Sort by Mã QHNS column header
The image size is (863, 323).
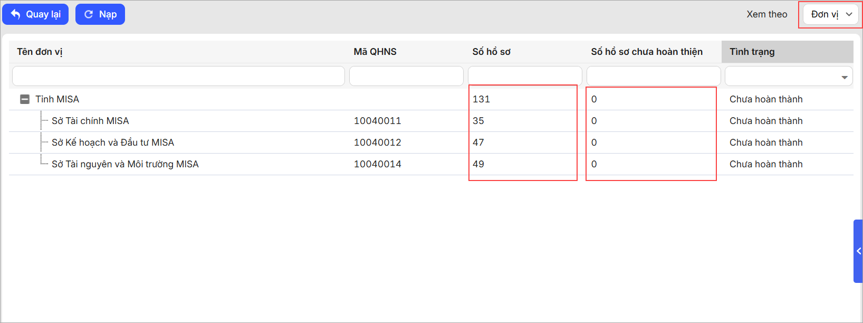click(375, 52)
